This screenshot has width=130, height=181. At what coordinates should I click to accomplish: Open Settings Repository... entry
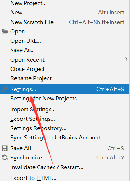pos(65,128)
